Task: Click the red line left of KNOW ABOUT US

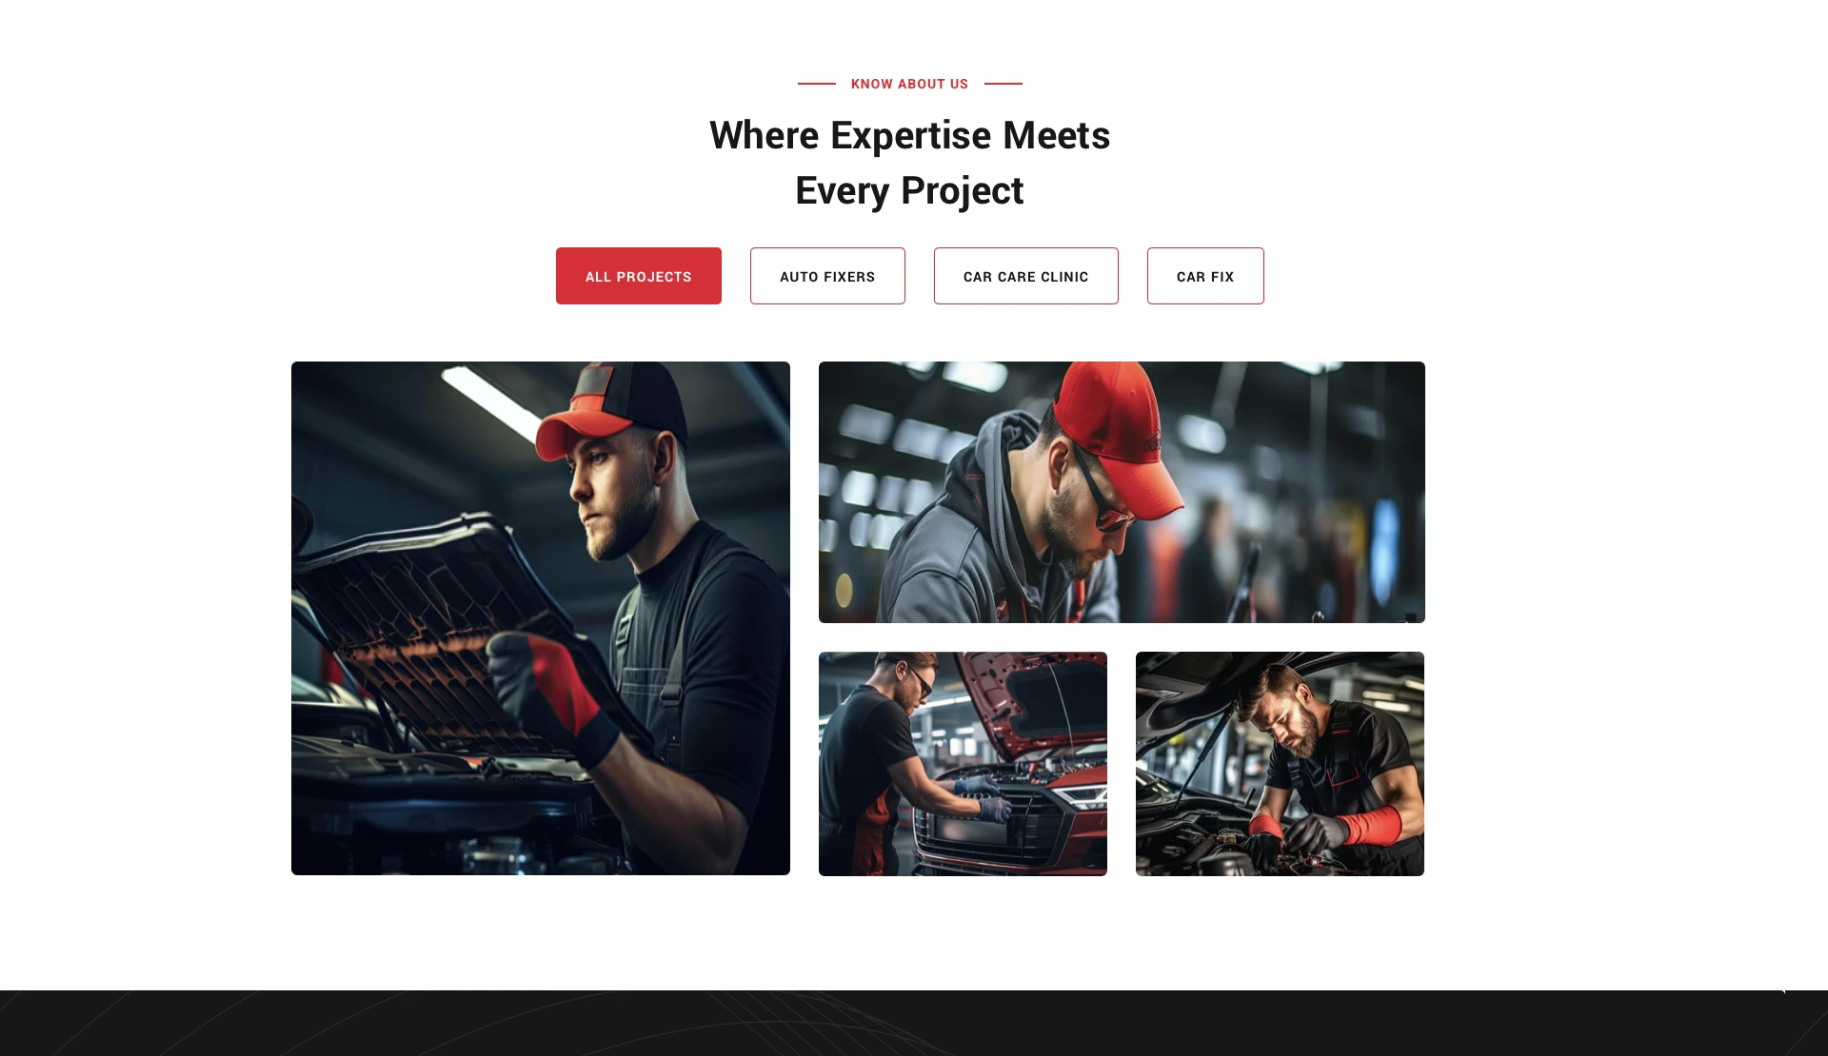Action: tap(817, 84)
